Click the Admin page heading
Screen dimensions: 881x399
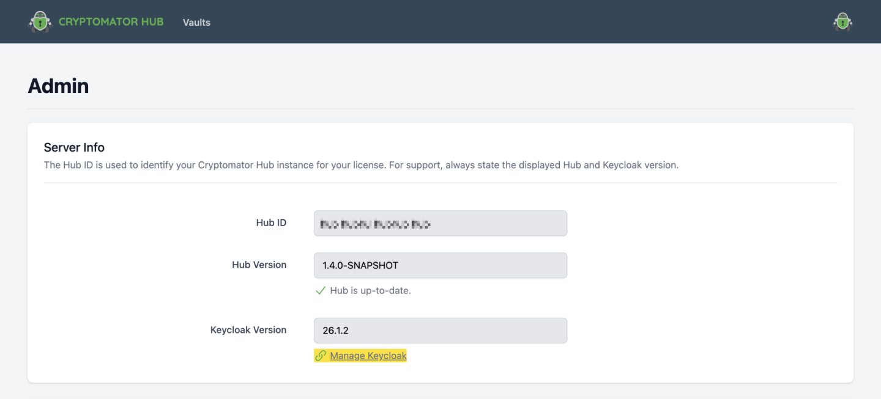58,86
